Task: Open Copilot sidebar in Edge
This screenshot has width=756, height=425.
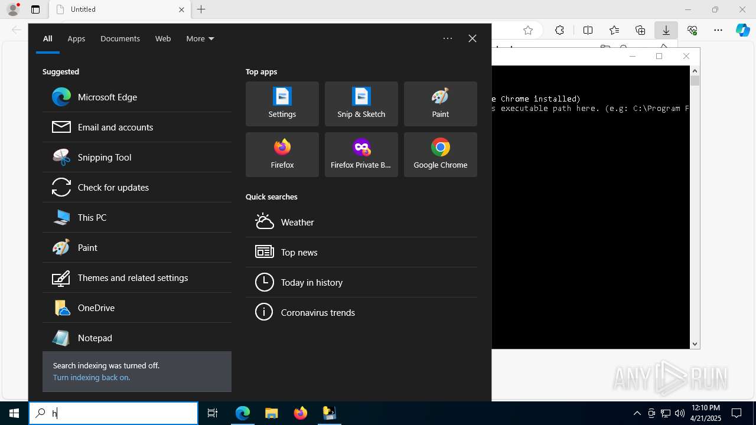Action: 743,30
